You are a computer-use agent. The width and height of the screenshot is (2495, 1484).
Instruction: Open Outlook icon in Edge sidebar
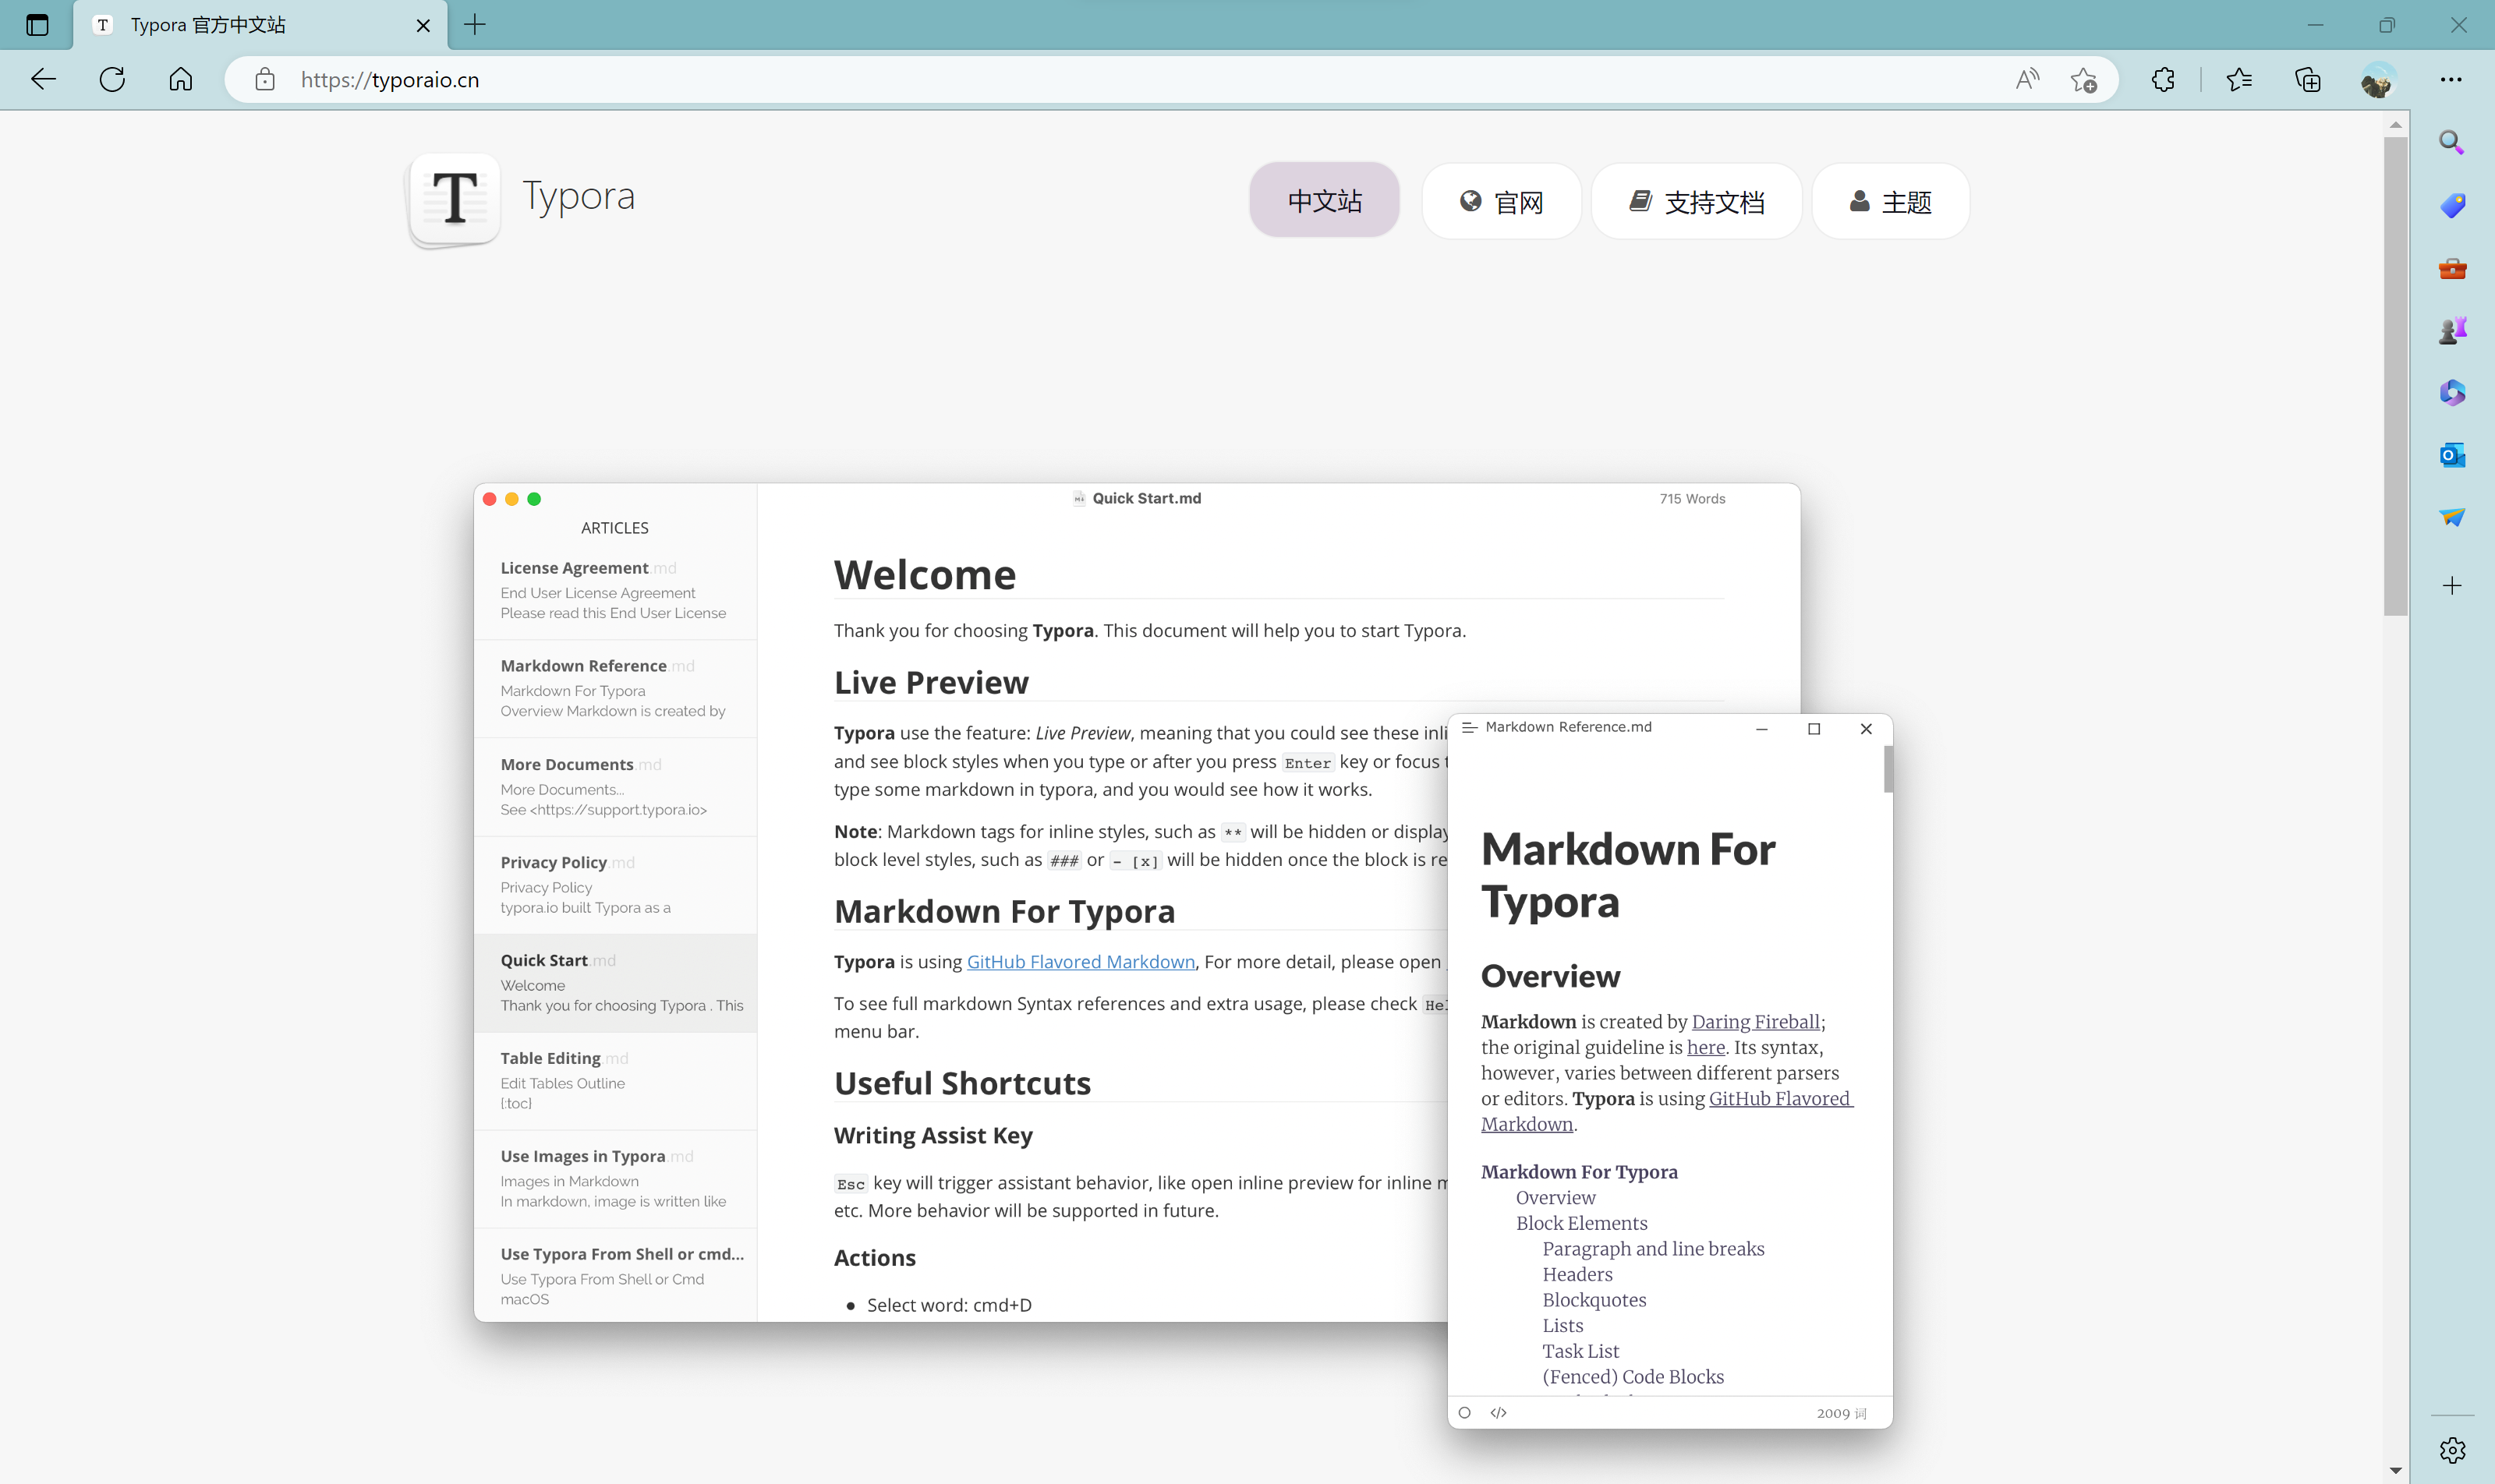tap(2452, 455)
